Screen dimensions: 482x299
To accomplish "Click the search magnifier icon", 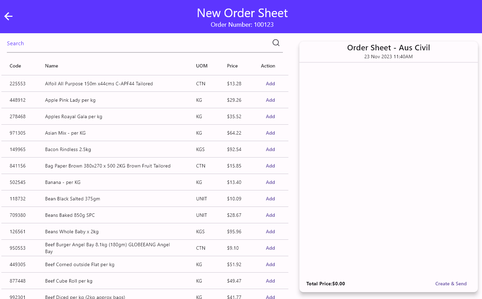I will pyautogui.click(x=276, y=43).
